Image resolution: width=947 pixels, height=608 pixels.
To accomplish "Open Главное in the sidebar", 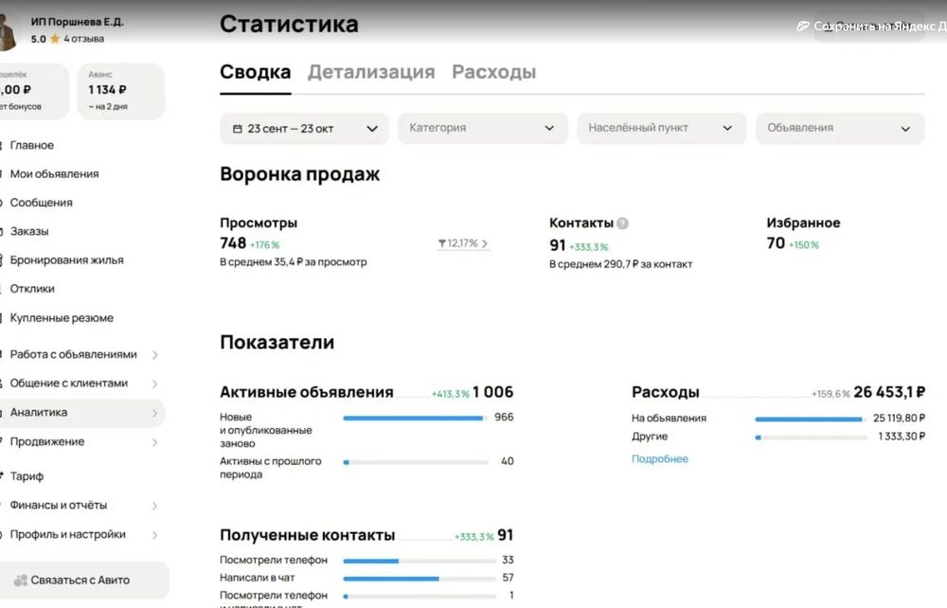I will [31, 146].
